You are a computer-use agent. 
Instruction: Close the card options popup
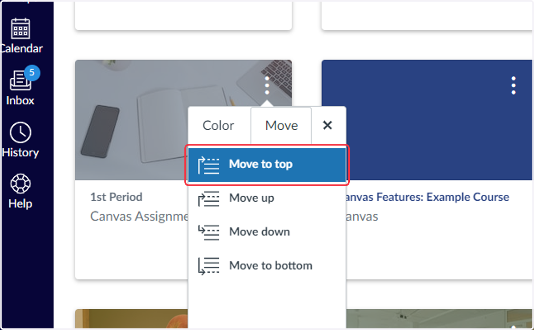(x=328, y=126)
